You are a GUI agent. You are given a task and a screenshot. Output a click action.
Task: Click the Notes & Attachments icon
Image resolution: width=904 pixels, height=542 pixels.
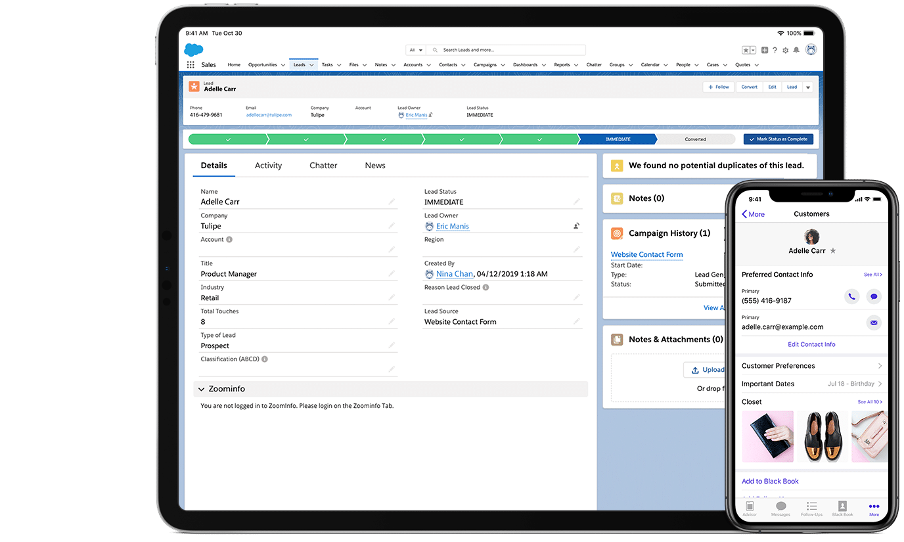617,340
